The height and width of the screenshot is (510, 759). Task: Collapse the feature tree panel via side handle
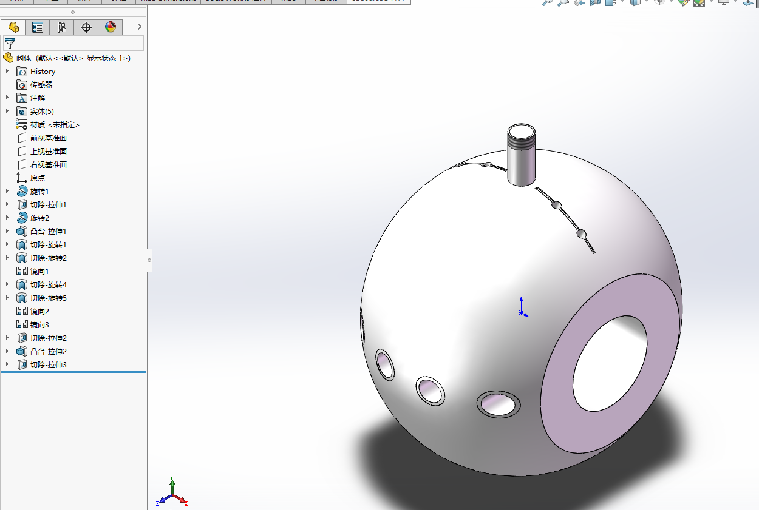coord(149,260)
